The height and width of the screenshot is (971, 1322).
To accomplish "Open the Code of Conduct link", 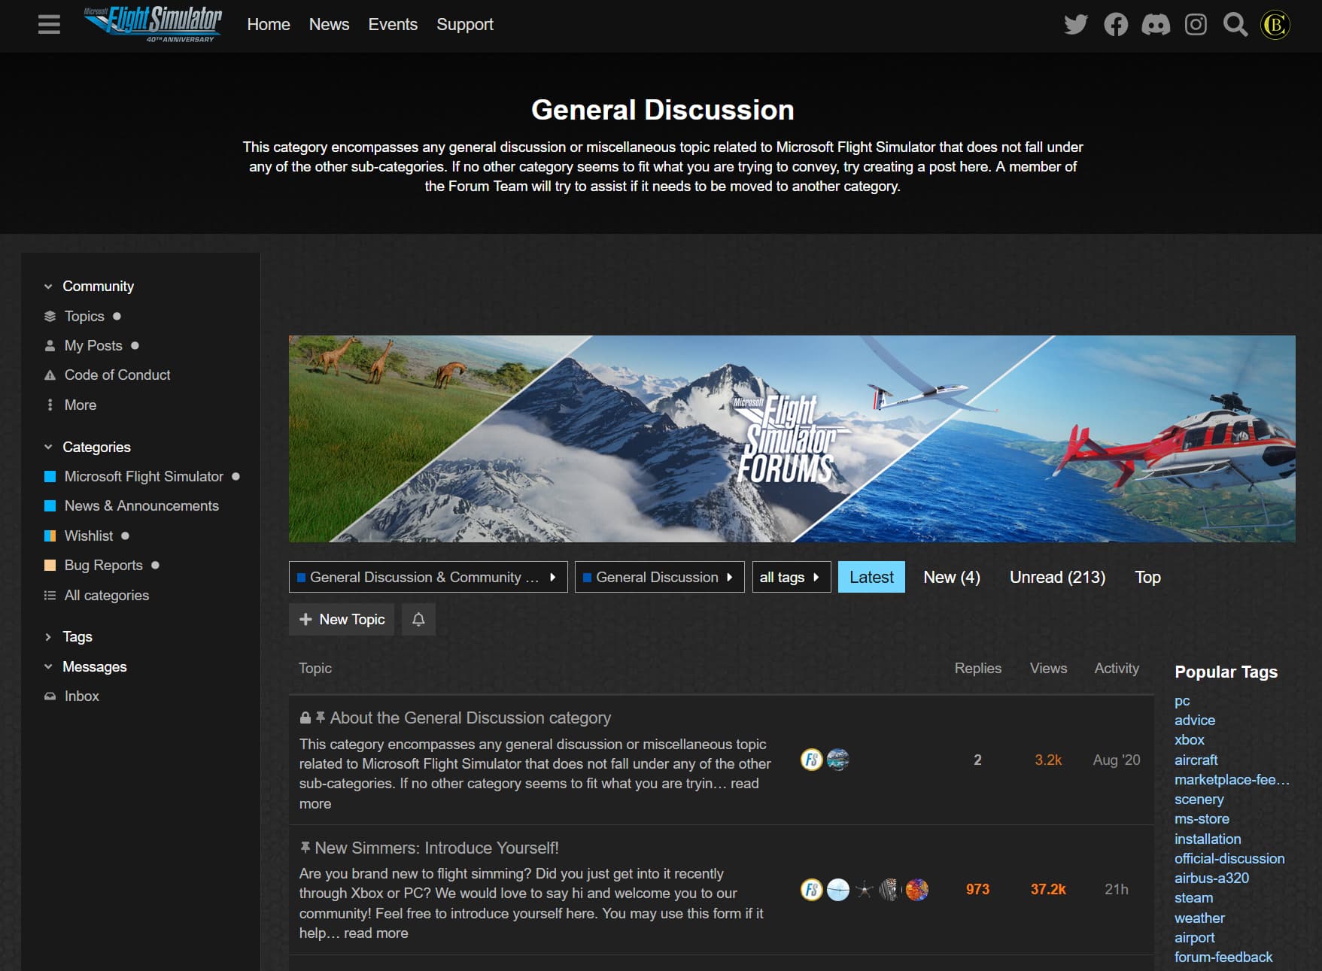I will 117,375.
